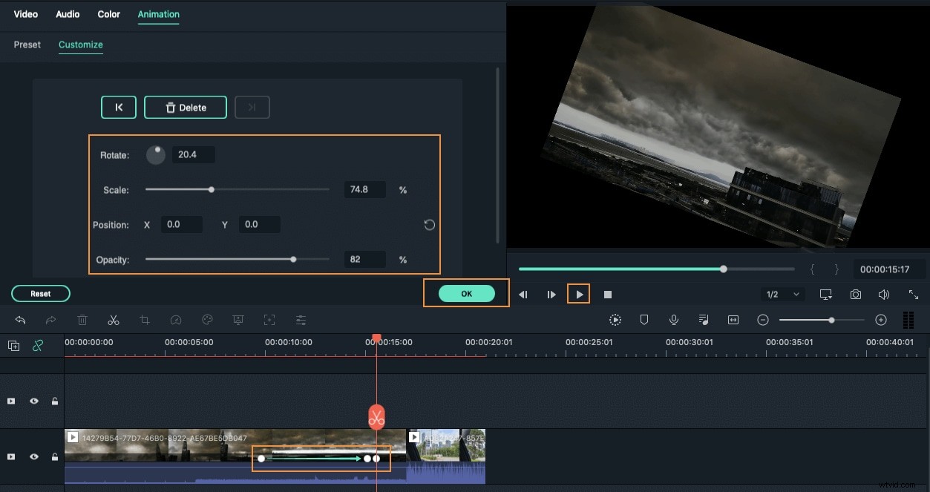Click the Play button under the preview
Viewport: 930px width, 492px height.
[579, 294]
